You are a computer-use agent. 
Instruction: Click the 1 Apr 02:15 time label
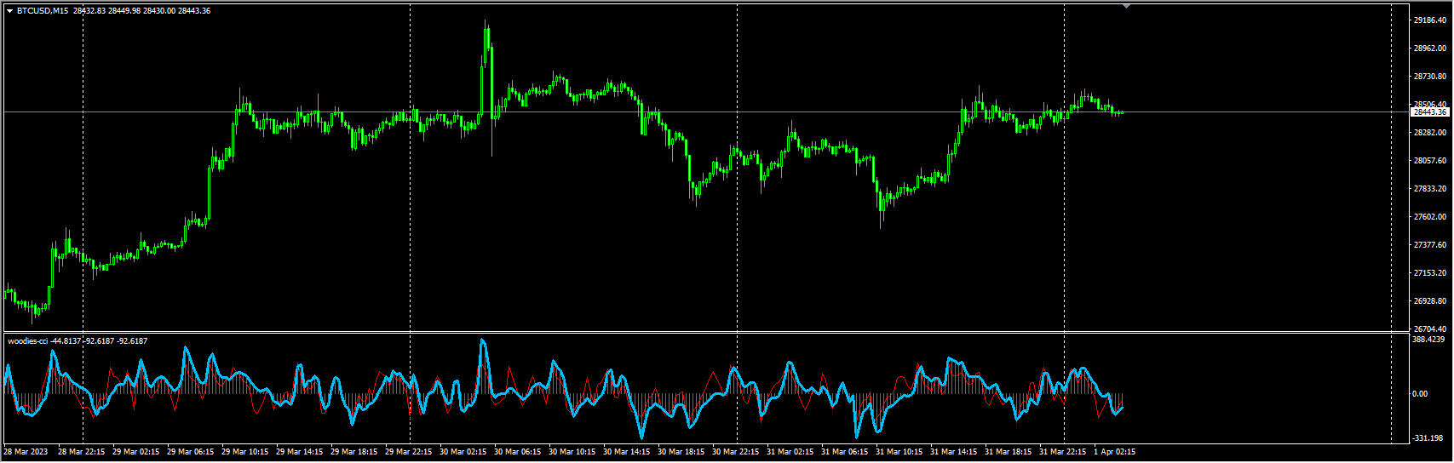1114,452
